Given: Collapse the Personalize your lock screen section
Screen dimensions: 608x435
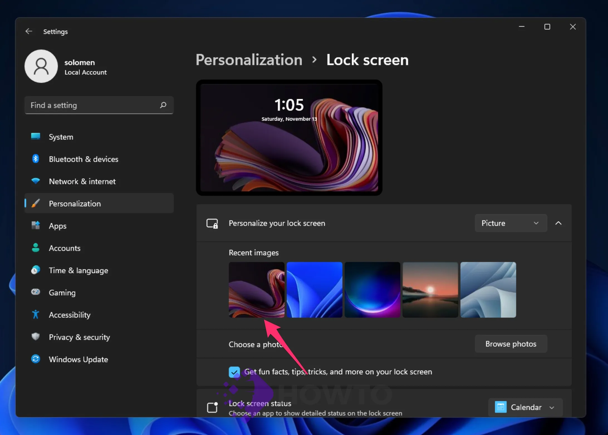Looking at the screenshot, I should coord(558,223).
